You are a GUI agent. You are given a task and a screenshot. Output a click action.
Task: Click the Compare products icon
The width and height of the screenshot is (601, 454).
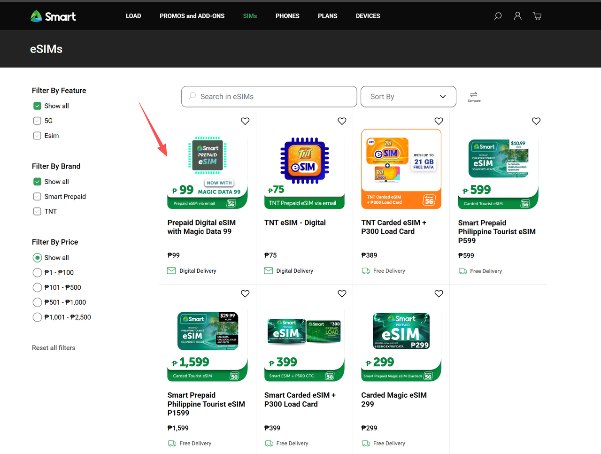(x=474, y=96)
